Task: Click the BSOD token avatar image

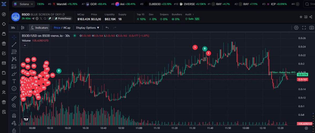Action: (x=16, y=17)
